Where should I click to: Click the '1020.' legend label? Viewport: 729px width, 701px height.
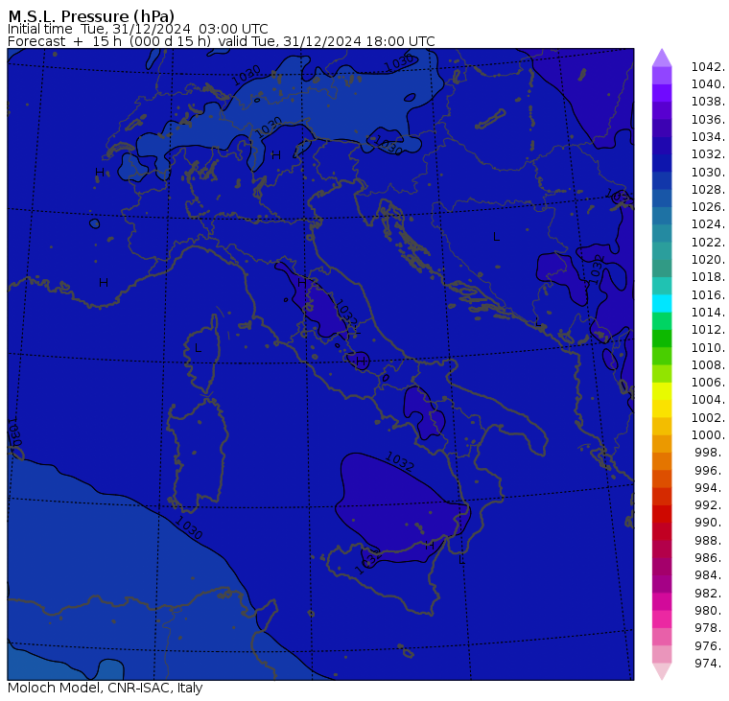pyautogui.click(x=708, y=259)
